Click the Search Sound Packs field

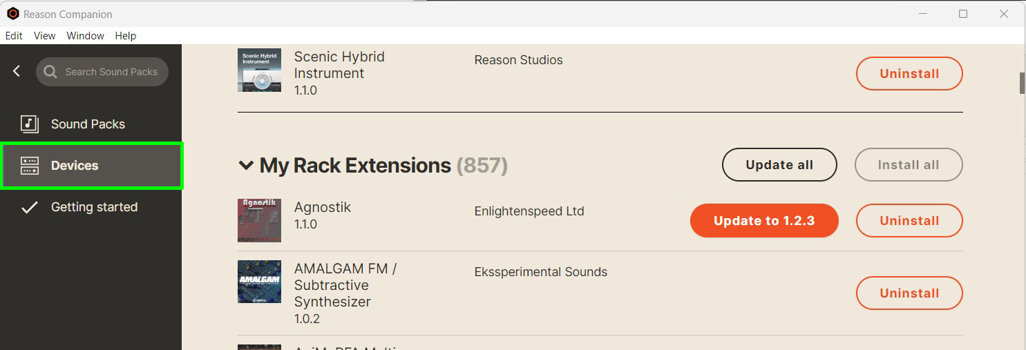[x=102, y=72]
